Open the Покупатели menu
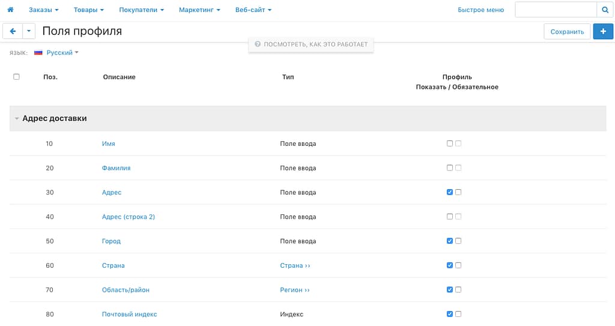Viewport: 615px width, 326px height. tap(141, 10)
